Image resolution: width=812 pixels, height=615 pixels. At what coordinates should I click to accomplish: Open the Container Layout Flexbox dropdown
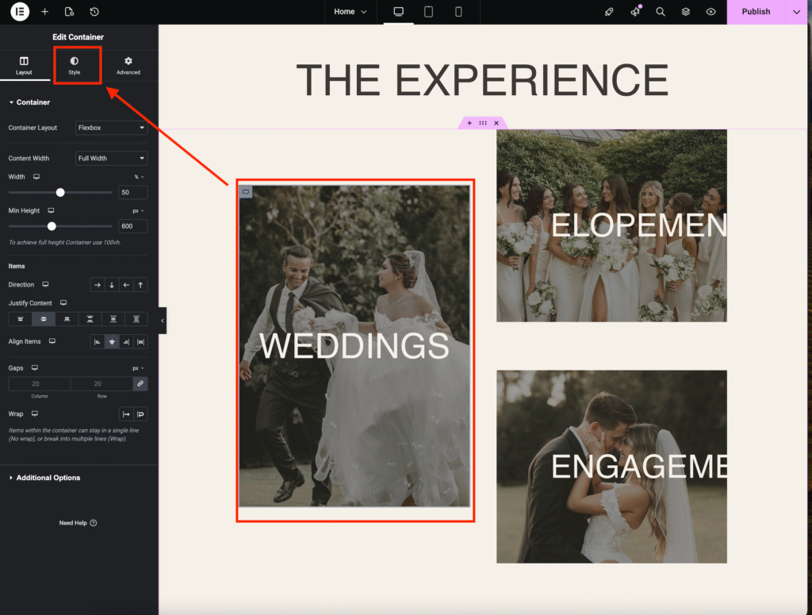click(111, 128)
